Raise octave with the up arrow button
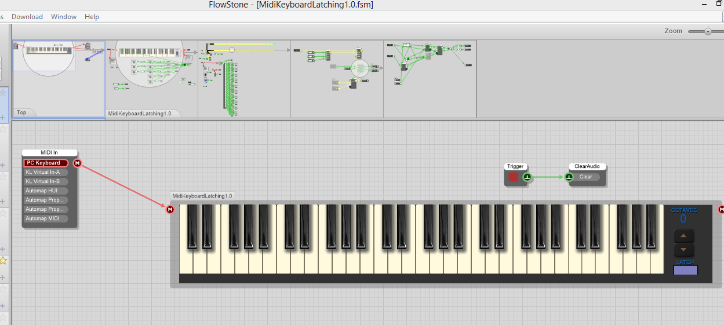 683,236
